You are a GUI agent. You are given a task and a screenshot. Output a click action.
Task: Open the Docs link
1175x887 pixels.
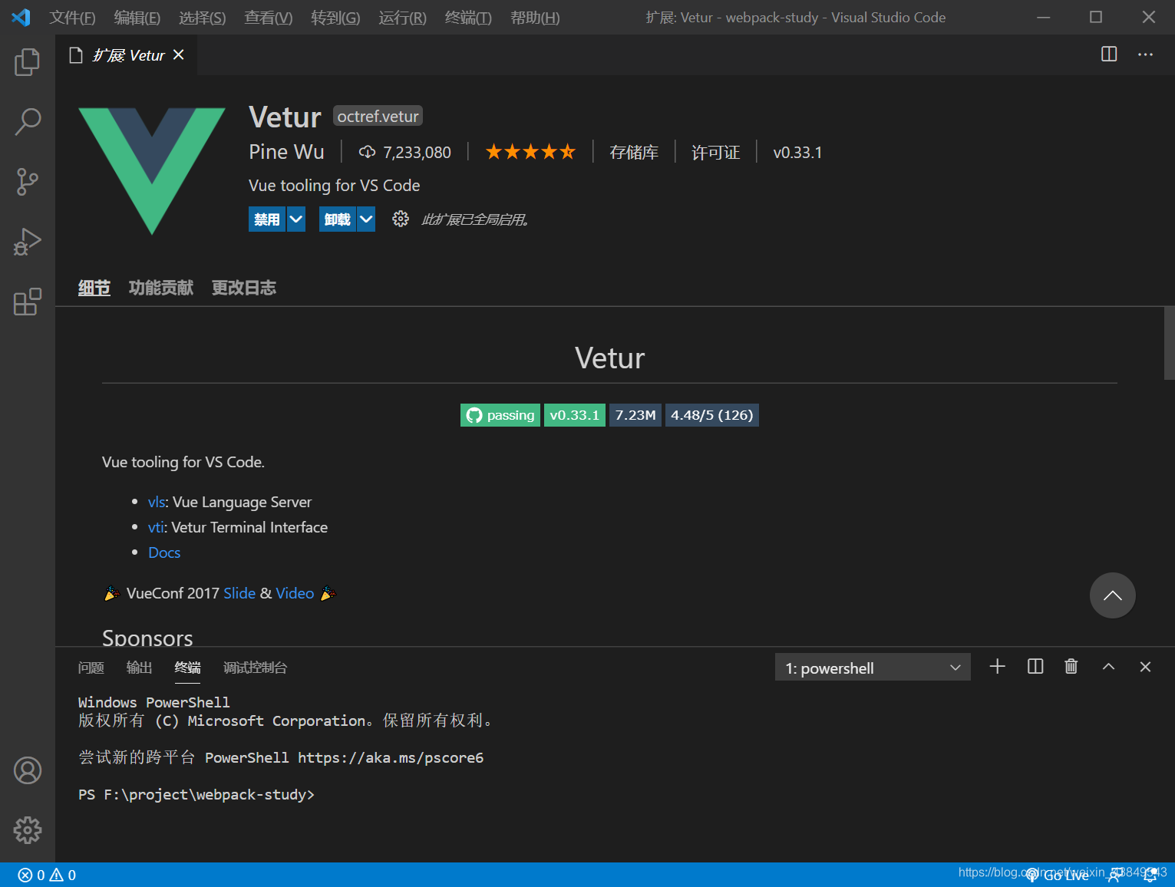pos(164,552)
